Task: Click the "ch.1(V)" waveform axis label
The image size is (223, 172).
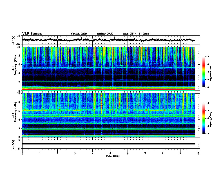Action: click(14, 40)
